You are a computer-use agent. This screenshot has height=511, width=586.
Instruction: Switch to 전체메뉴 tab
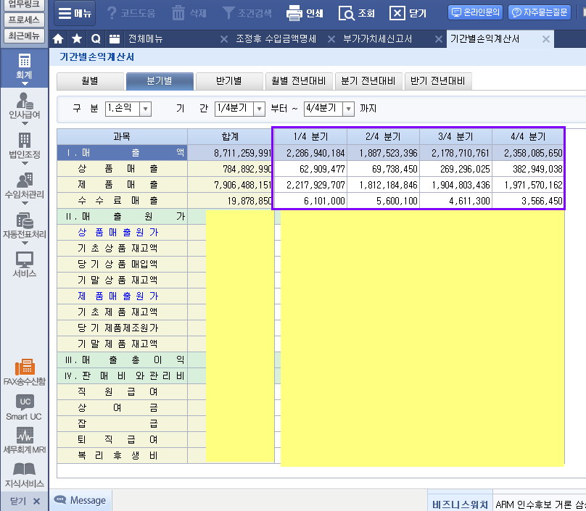coord(146,39)
